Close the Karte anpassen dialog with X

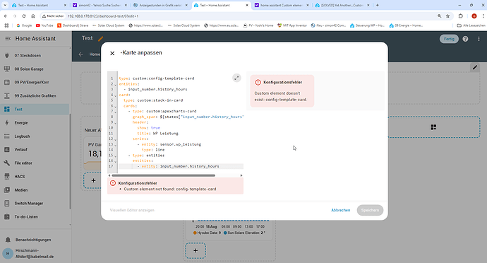tap(112, 53)
